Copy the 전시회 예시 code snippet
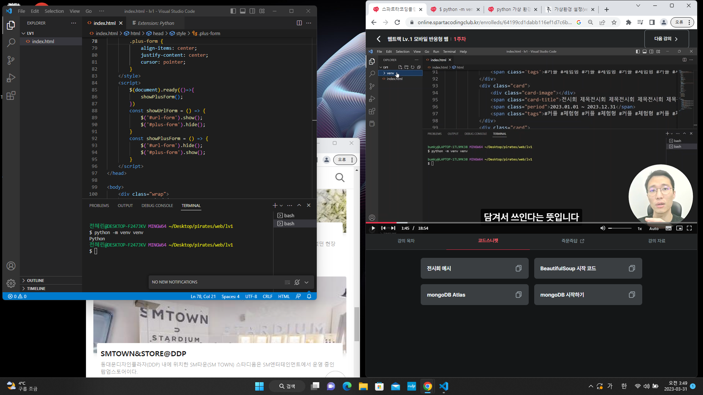Screen dimensions: 703x395 tap(518, 268)
